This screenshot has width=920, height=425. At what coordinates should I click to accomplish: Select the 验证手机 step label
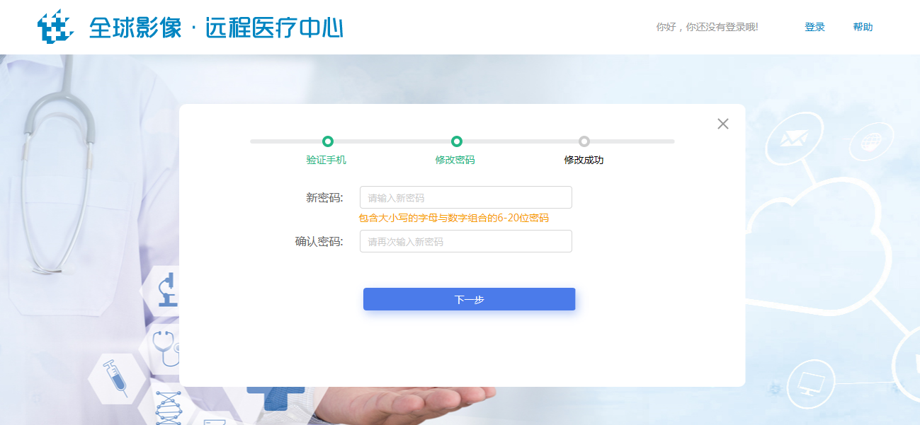tap(326, 160)
